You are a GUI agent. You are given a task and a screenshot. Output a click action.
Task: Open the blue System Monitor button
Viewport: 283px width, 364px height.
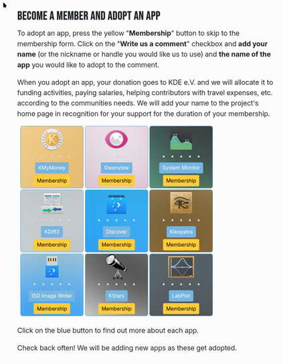click(x=181, y=168)
